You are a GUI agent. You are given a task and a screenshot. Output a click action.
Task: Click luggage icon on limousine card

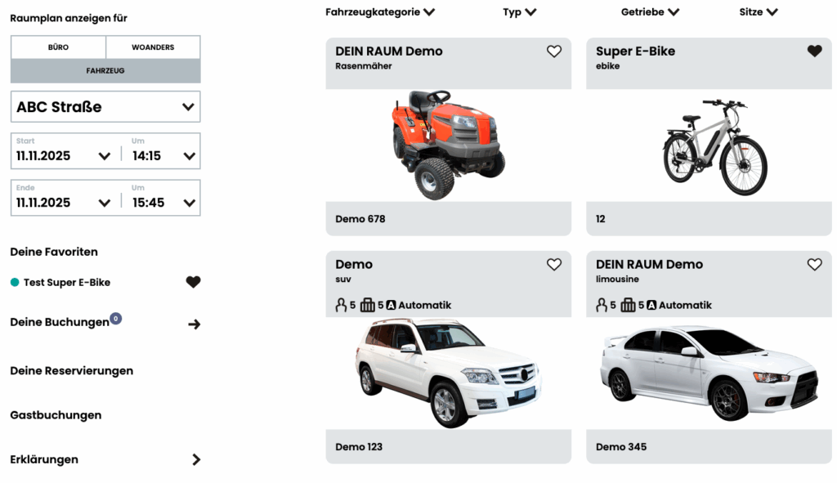coord(628,306)
